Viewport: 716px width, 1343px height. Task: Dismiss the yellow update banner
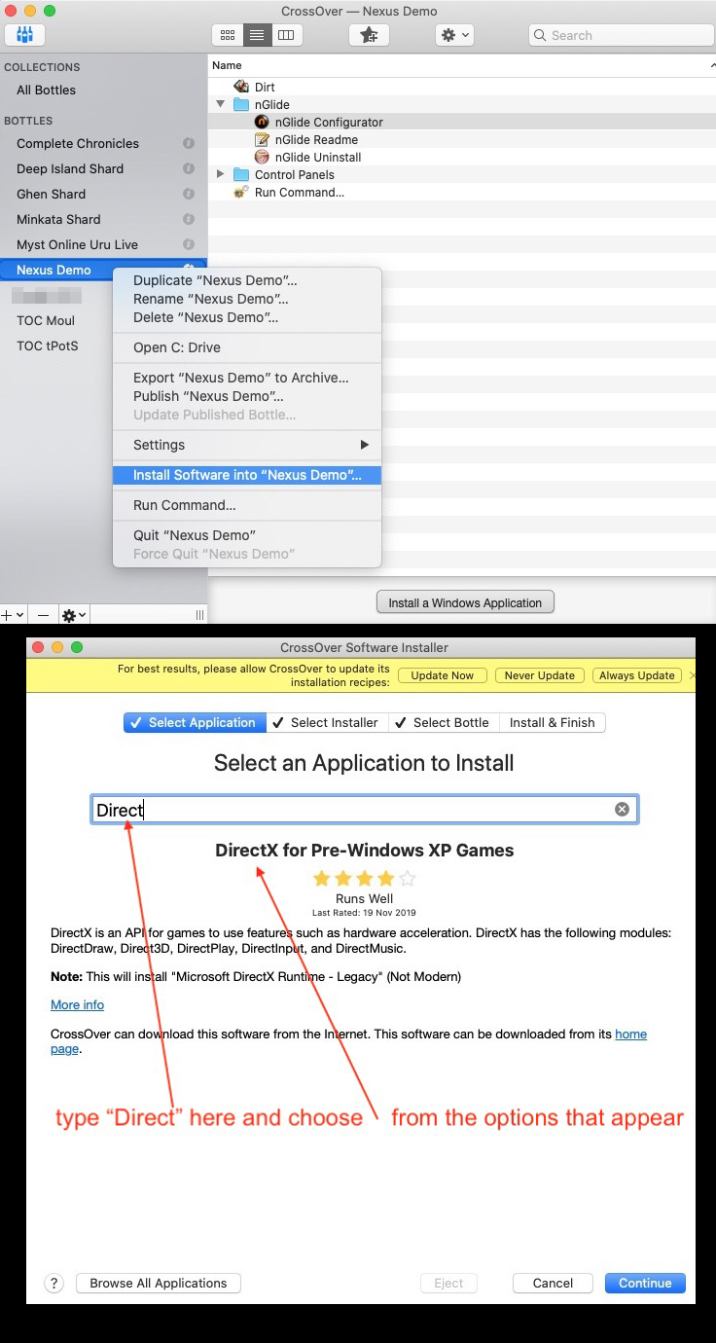tap(693, 675)
